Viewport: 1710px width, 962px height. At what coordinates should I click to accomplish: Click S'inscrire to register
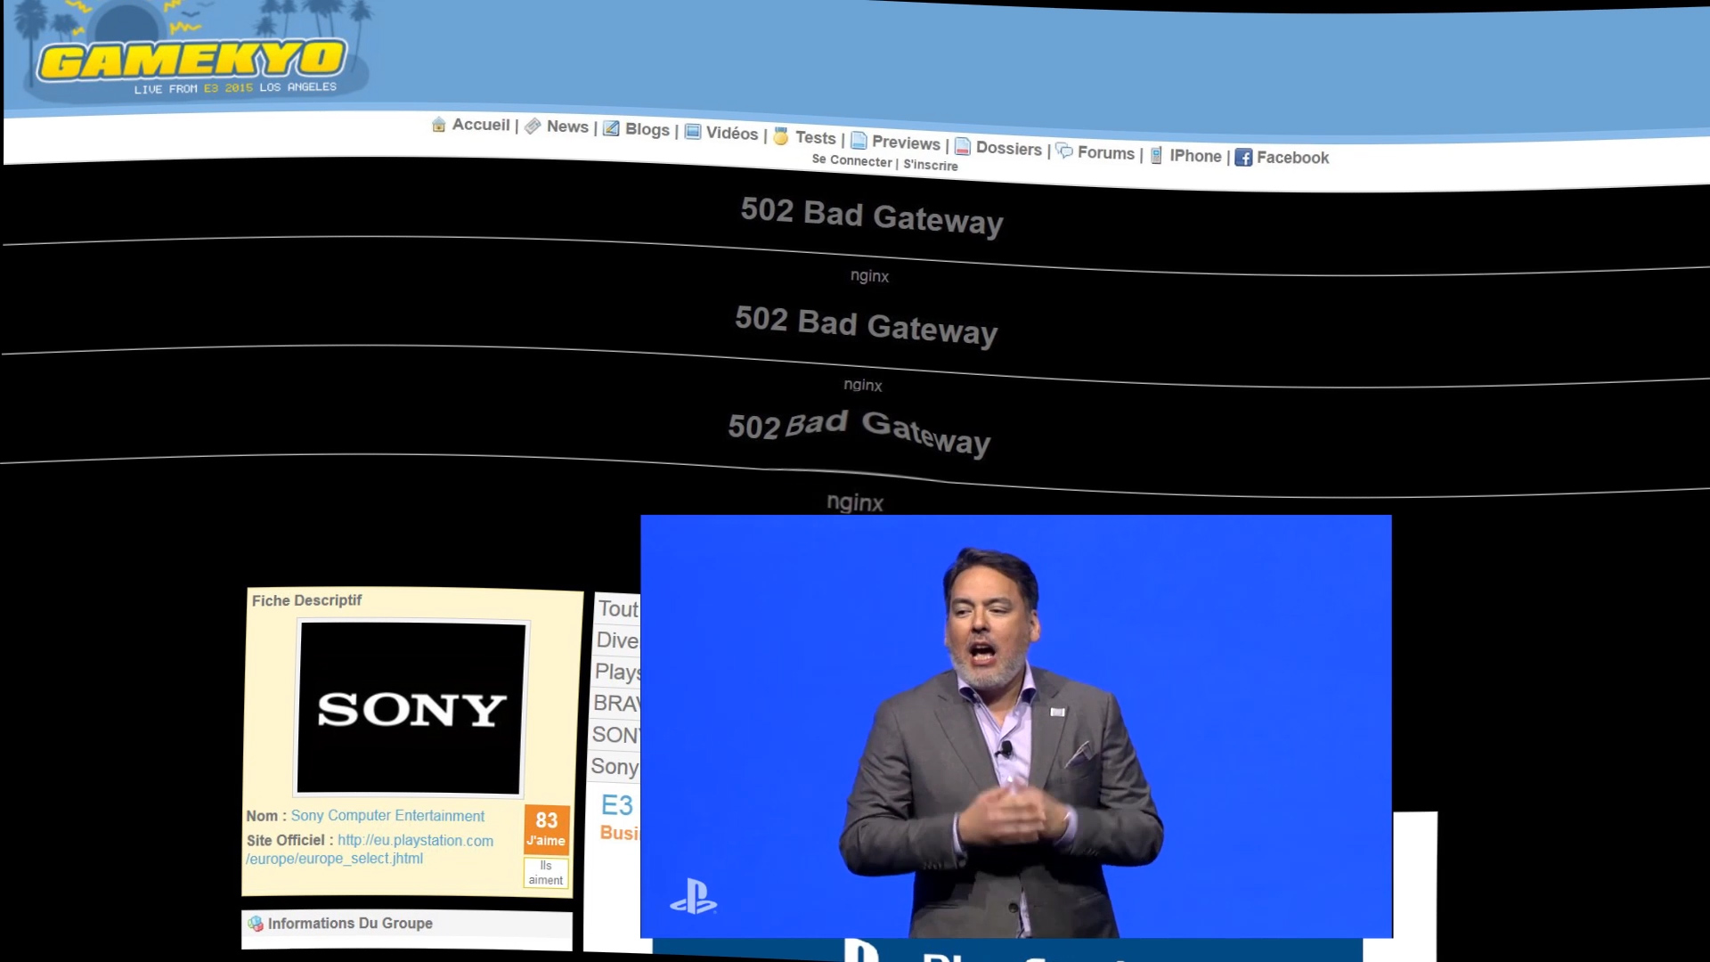point(931,165)
